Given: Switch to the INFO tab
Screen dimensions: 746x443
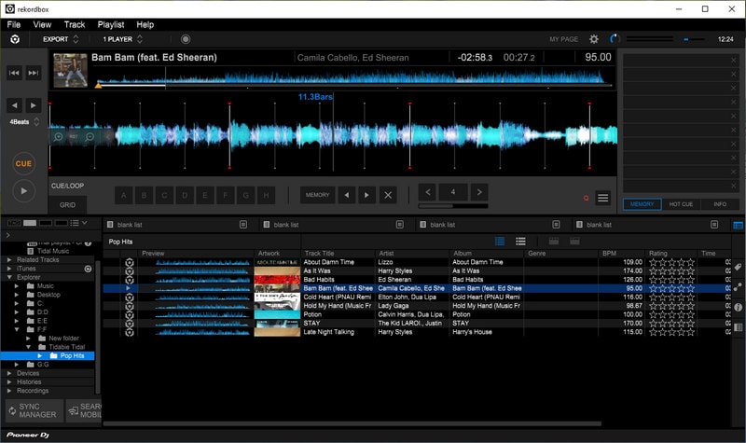Looking at the screenshot, I should pyautogui.click(x=720, y=204).
